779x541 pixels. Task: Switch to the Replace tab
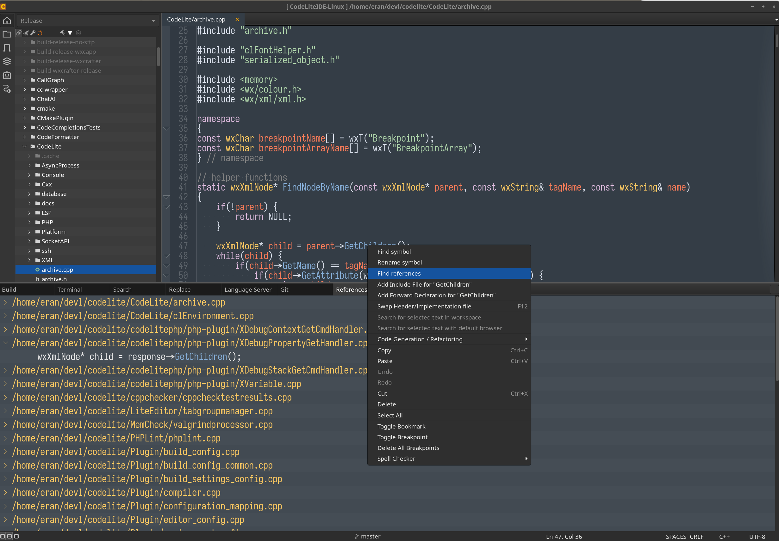[193, 290]
